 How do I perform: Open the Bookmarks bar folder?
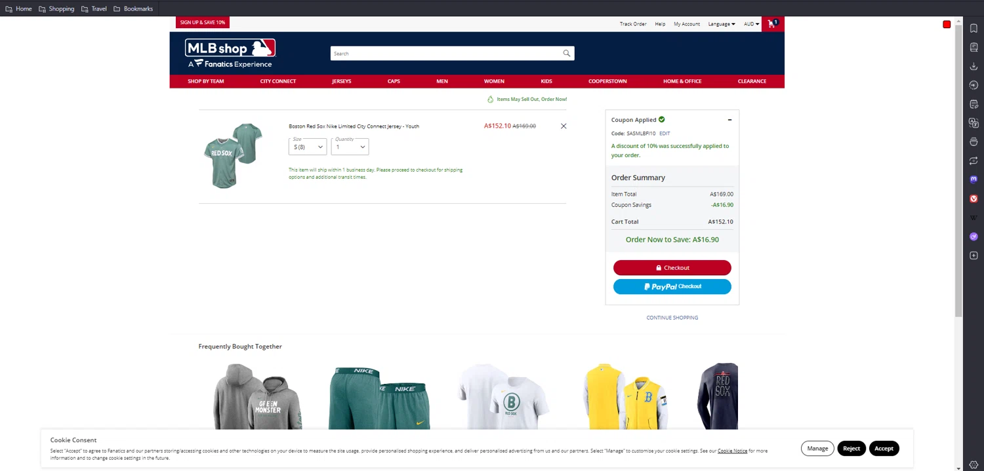(133, 9)
